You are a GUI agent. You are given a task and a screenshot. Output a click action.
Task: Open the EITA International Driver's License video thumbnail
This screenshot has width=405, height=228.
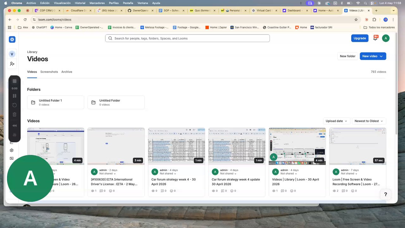pyautogui.click(x=116, y=146)
